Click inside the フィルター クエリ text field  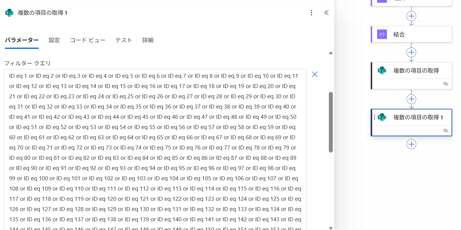point(155,150)
